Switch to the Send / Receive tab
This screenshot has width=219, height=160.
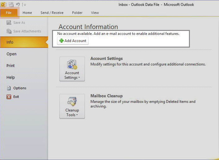pyautogui.click(x=52, y=13)
